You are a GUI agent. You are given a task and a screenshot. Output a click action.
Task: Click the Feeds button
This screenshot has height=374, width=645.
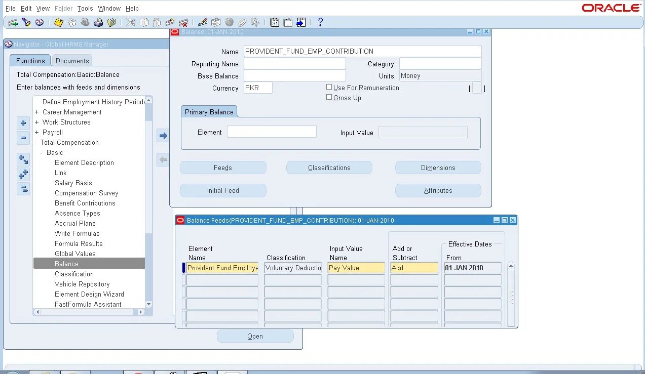click(x=223, y=168)
